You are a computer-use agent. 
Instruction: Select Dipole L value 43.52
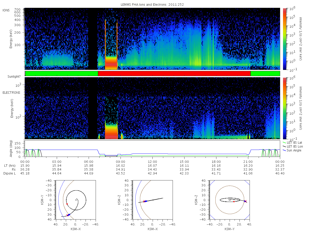(x=121, y=173)
